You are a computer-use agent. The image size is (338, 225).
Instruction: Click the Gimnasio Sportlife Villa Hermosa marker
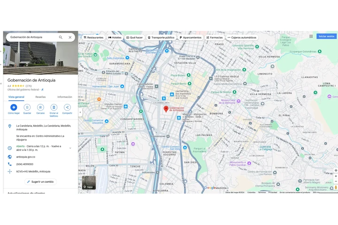tap(257, 46)
